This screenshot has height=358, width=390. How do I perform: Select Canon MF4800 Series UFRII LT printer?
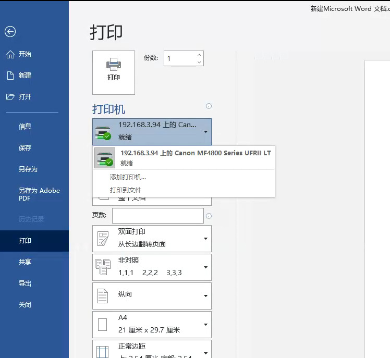coord(184,158)
